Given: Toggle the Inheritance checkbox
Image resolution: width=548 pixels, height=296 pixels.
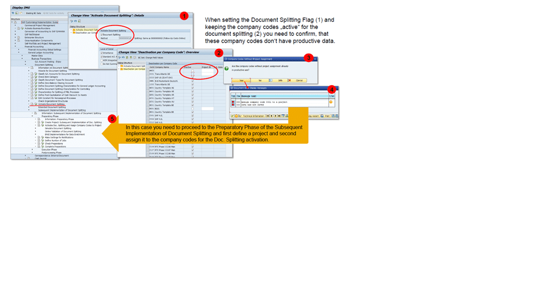Looking at the screenshot, I should (102, 53).
